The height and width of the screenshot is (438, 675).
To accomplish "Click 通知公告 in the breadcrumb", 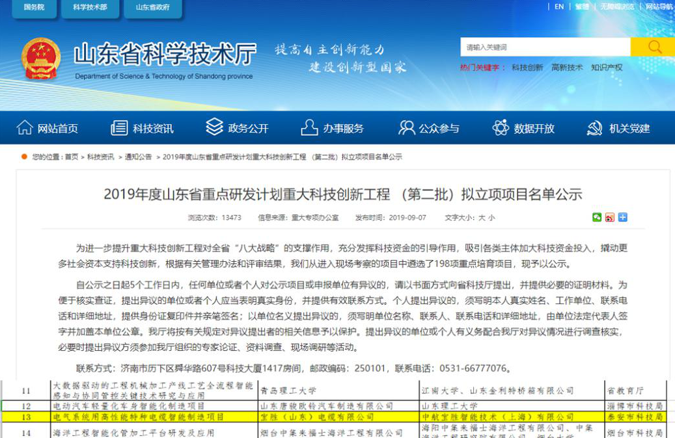I will click(x=138, y=157).
